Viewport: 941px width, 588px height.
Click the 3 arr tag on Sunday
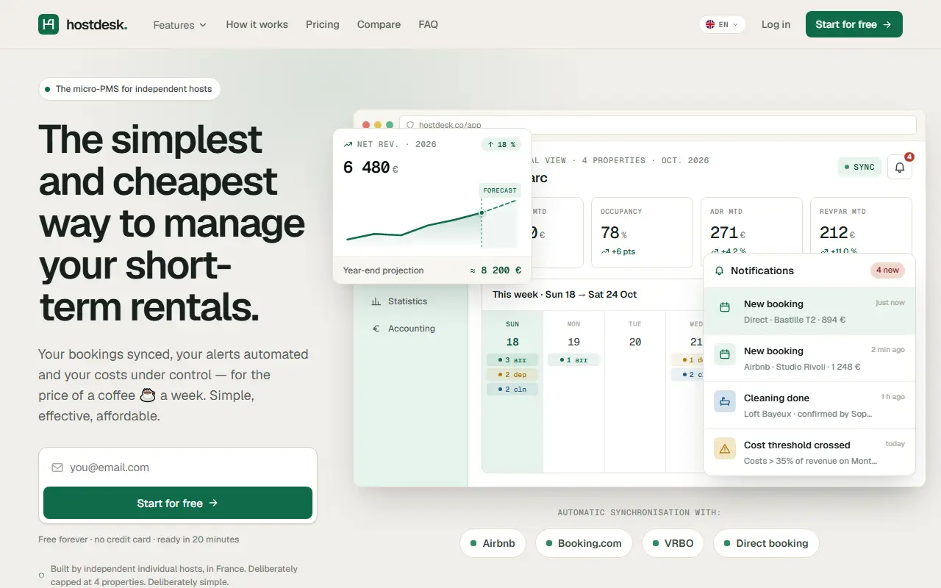click(x=512, y=360)
